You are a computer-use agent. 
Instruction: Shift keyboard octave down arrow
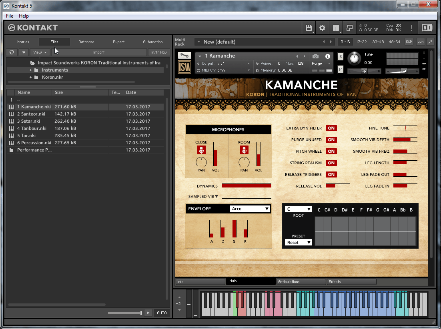(x=179, y=310)
